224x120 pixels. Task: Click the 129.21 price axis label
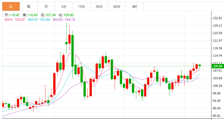point(217,26)
